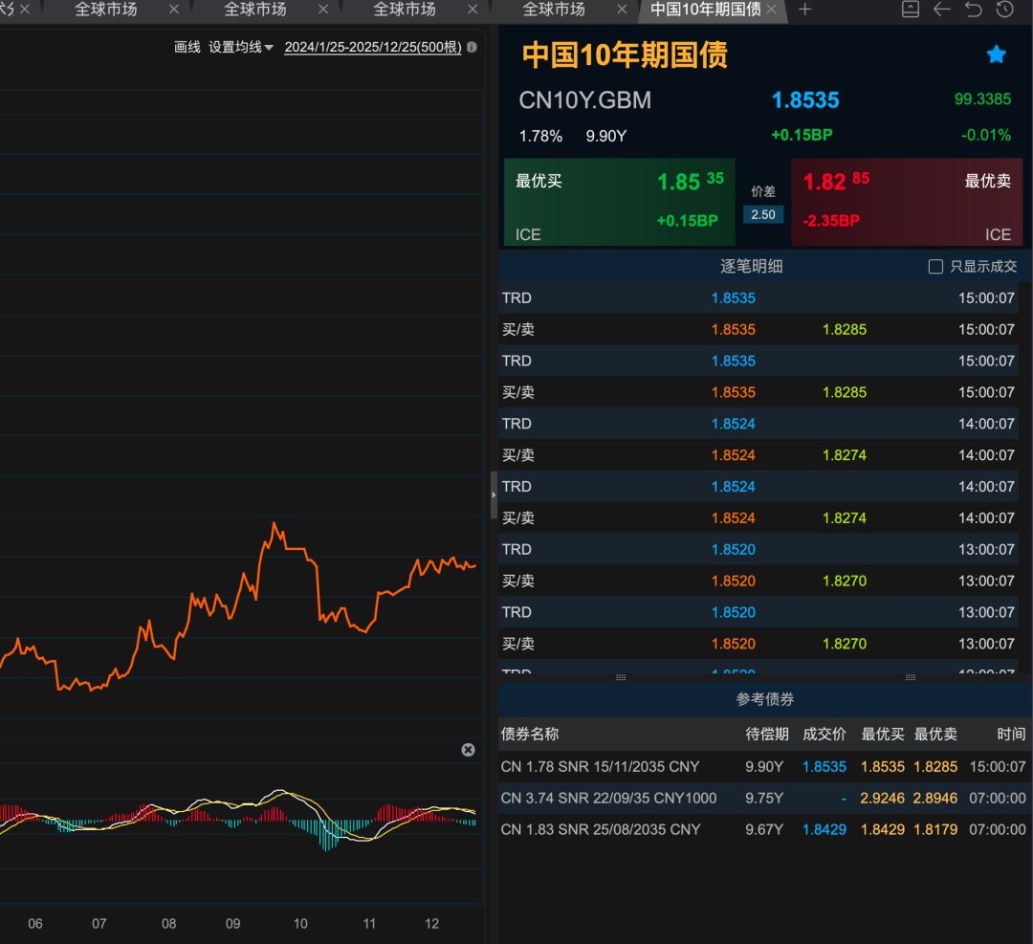Click the back arrow icon in the top bar

point(942,10)
